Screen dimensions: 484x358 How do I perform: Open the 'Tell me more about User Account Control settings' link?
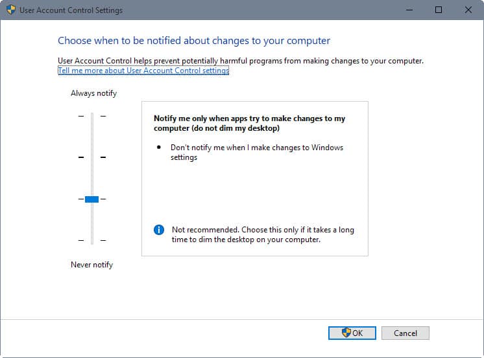tap(143, 71)
